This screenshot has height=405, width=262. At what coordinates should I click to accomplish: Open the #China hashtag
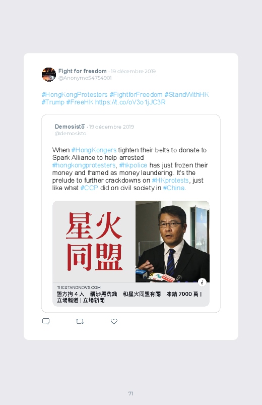click(x=174, y=188)
